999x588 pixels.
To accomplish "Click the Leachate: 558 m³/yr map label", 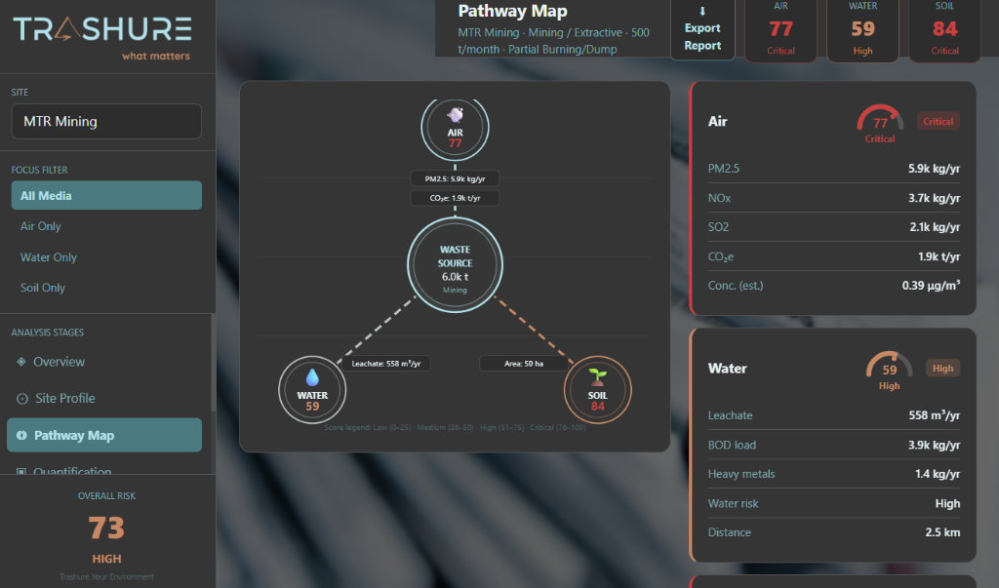I will pos(386,364).
